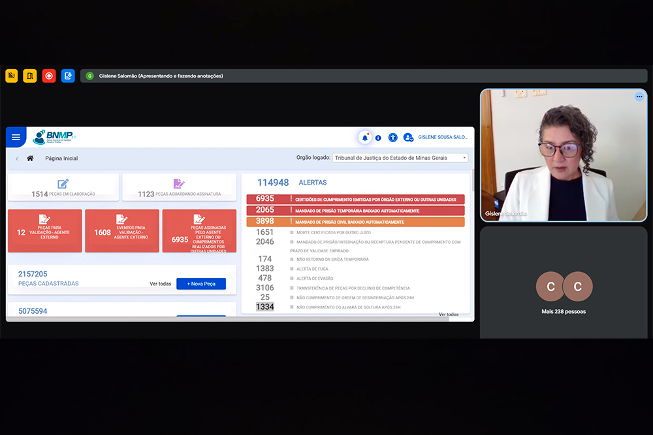Click the red record button

coord(49,76)
